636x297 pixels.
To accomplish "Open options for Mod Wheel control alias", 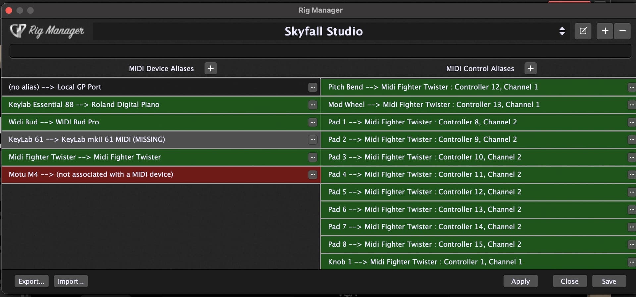I will pyautogui.click(x=632, y=105).
